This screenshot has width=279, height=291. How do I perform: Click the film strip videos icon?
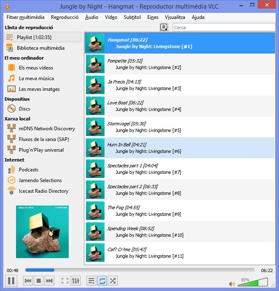coord(12,67)
